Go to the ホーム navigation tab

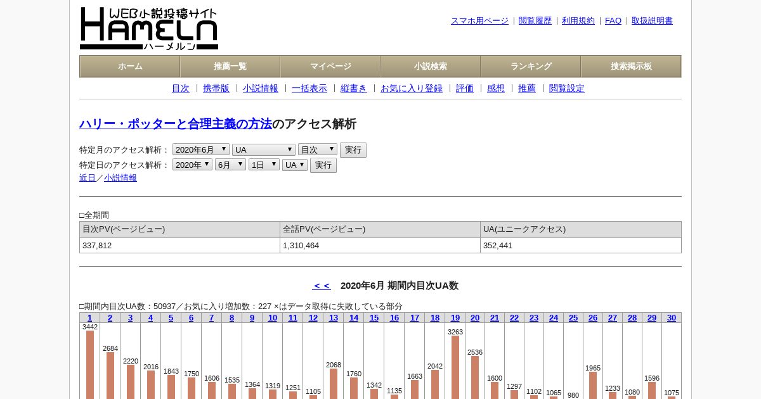pos(130,66)
